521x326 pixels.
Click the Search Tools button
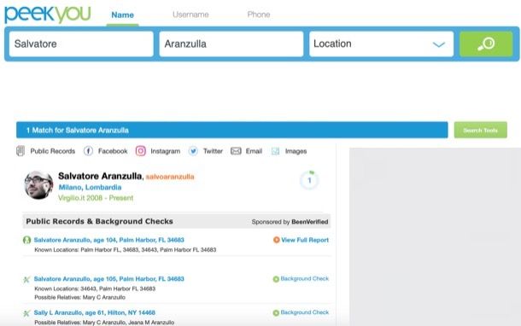481,130
